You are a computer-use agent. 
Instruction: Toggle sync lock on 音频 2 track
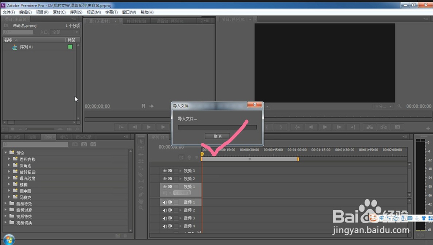170,210
